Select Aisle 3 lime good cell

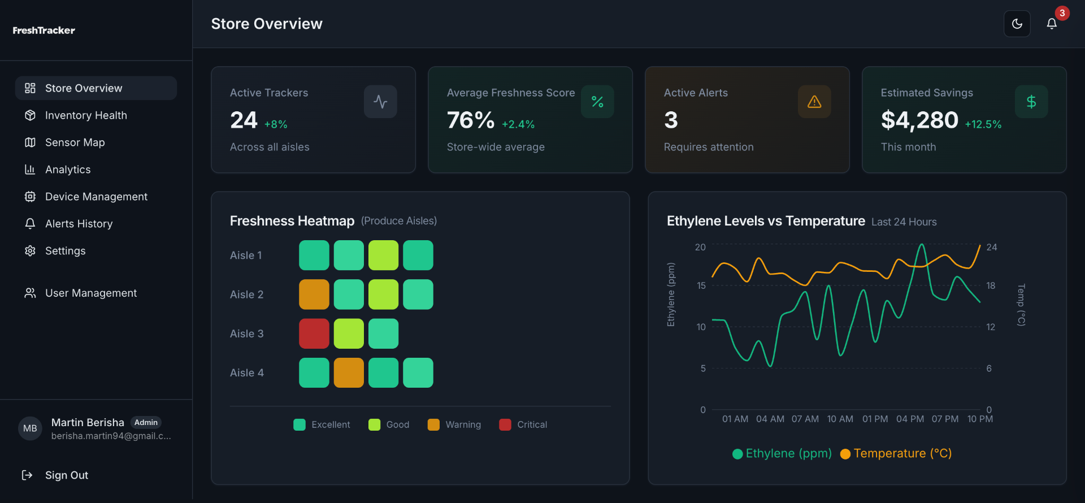click(x=349, y=333)
